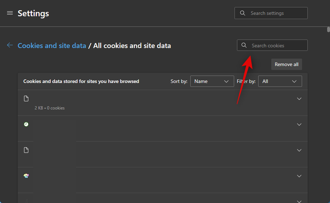This screenshot has height=203, width=330.
Task: Click the magnifier icon in Search cookies
Action: 244,46
